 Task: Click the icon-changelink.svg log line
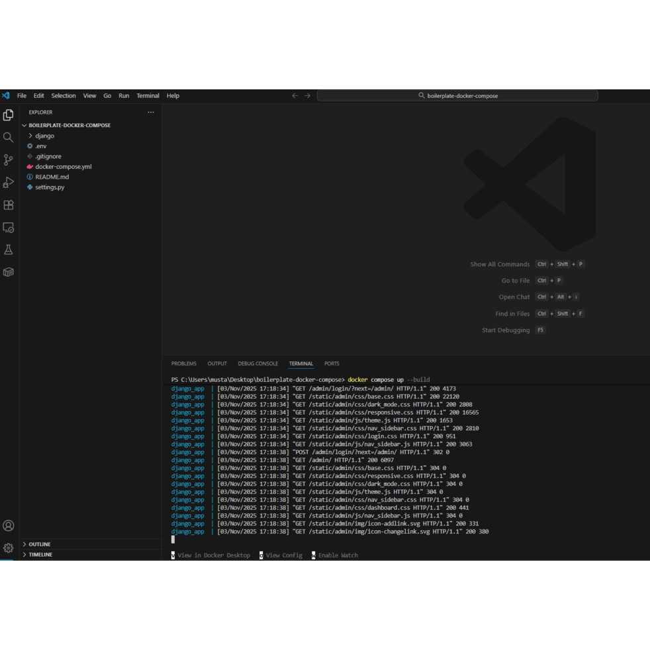(x=330, y=532)
